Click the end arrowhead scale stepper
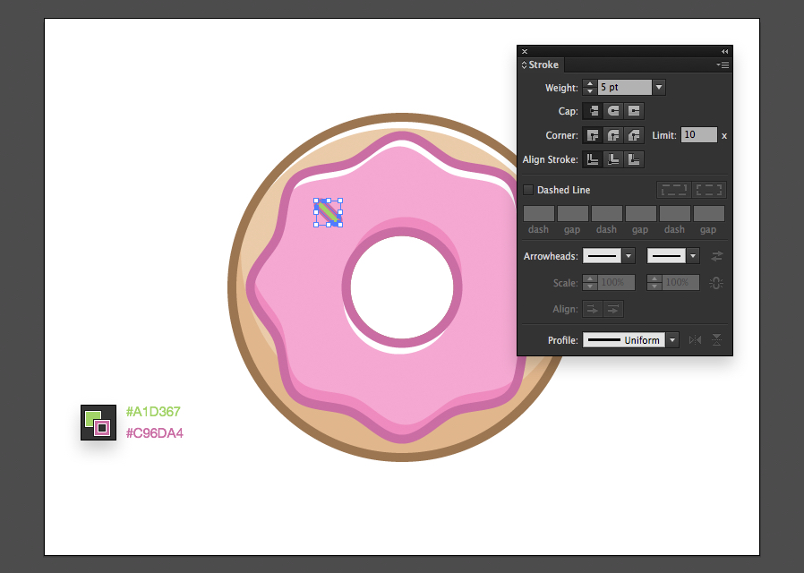Viewport: 804px width, 573px height. (x=654, y=282)
